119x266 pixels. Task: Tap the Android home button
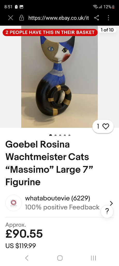click(x=60, y=258)
